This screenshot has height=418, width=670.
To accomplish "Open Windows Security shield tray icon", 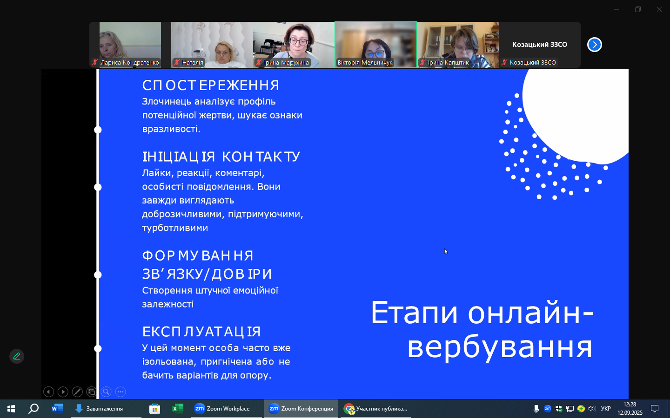I will click(x=559, y=409).
